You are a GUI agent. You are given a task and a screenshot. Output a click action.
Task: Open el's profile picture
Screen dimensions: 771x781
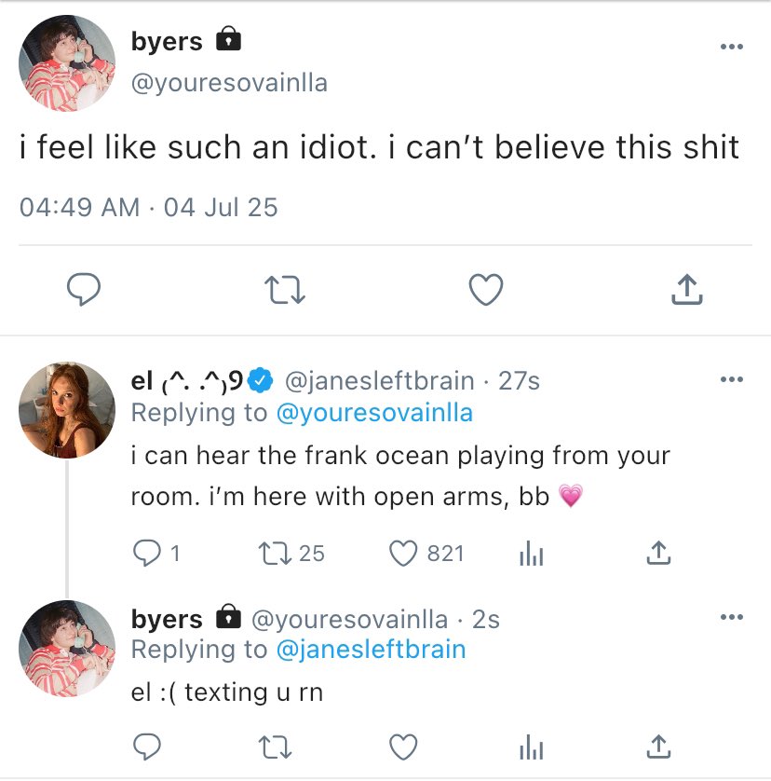point(67,410)
